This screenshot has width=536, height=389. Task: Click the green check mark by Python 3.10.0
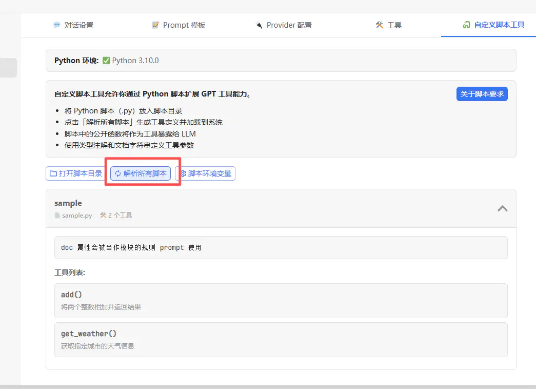[106, 61]
